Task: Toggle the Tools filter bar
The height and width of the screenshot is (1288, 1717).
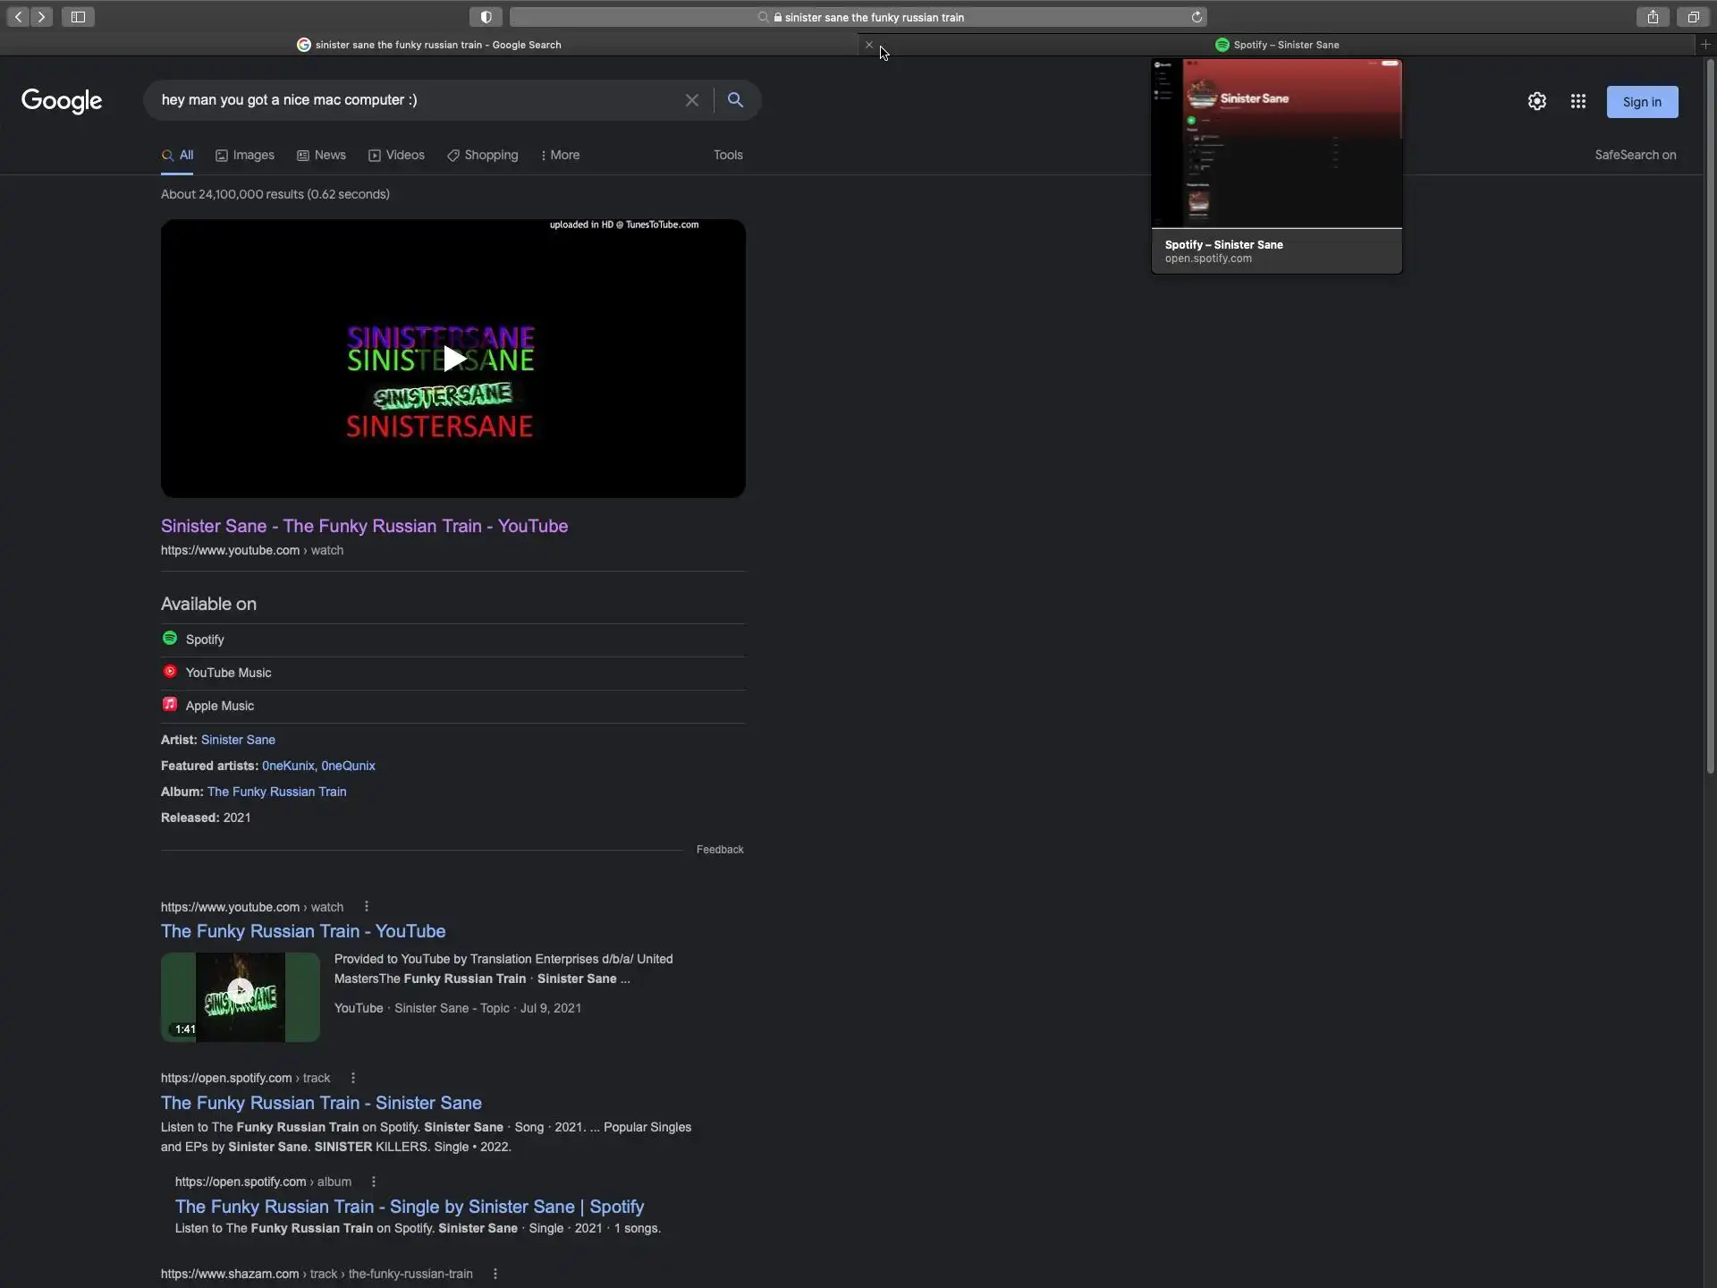Action: pos(728,155)
